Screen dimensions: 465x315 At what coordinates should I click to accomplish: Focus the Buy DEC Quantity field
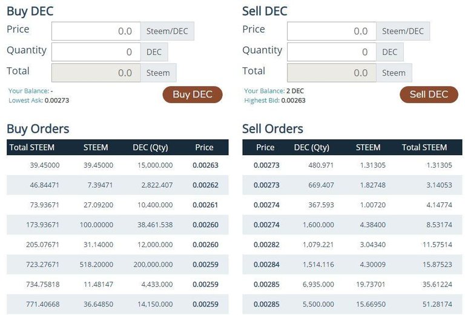[96, 52]
